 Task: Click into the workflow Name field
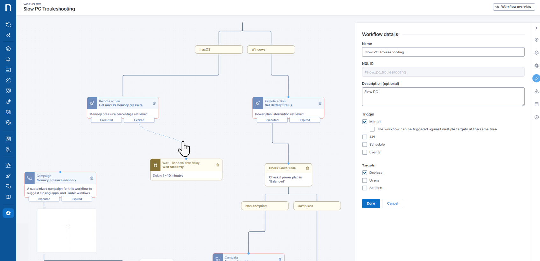(x=443, y=52)
